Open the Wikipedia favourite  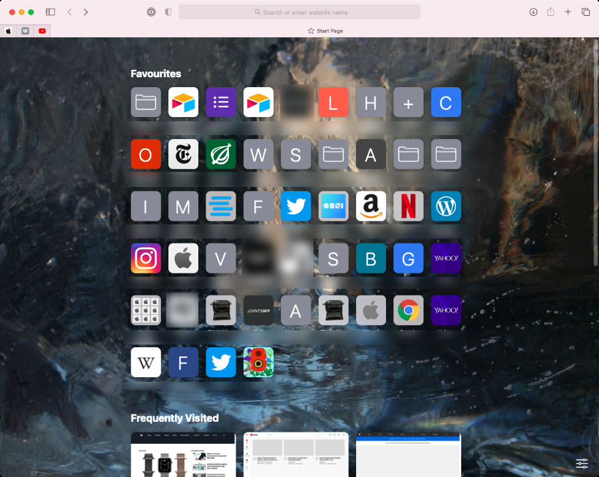[146, 362]
